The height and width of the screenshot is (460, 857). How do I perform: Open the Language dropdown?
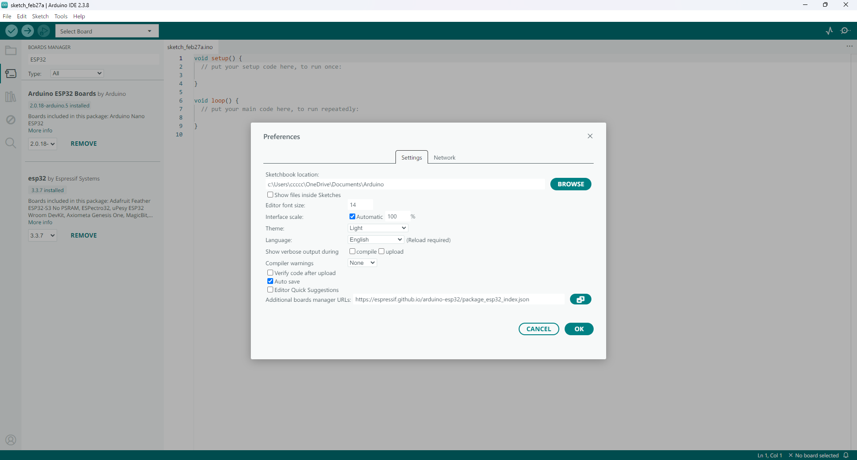click(x=376, y=240)
